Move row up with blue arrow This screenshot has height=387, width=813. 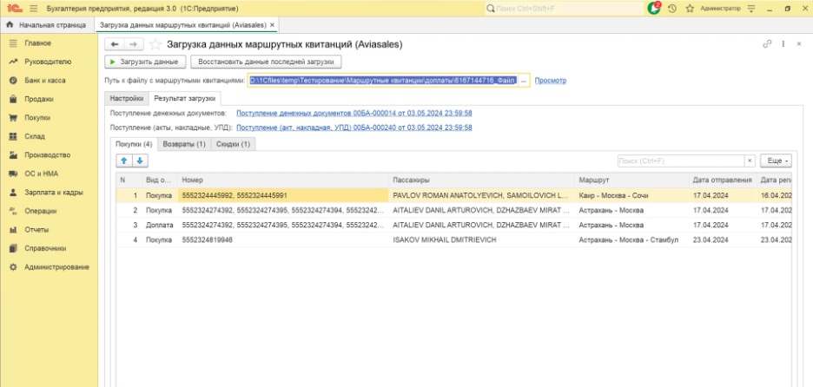[124, 161]
